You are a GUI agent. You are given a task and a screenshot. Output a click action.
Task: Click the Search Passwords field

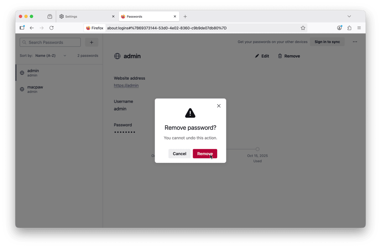tap(50, 42)
